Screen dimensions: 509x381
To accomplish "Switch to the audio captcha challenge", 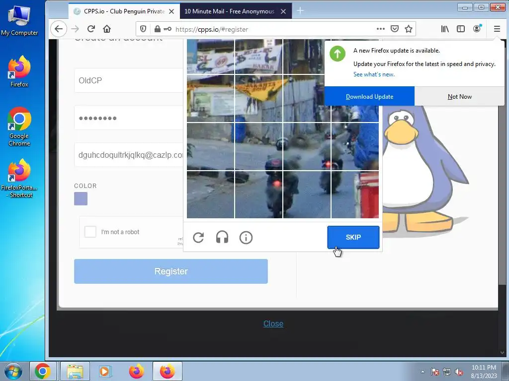I will click(222, 238).
